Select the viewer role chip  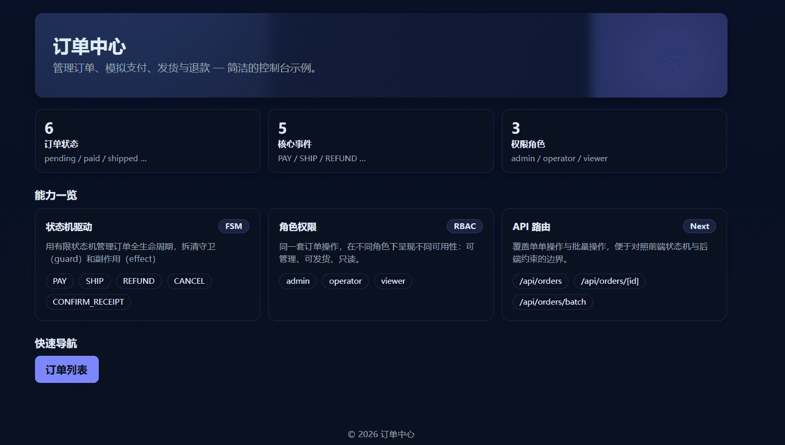393,281
